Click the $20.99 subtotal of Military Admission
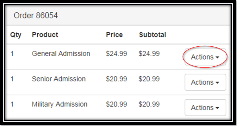237x126 pixels. tap(149, 104)
